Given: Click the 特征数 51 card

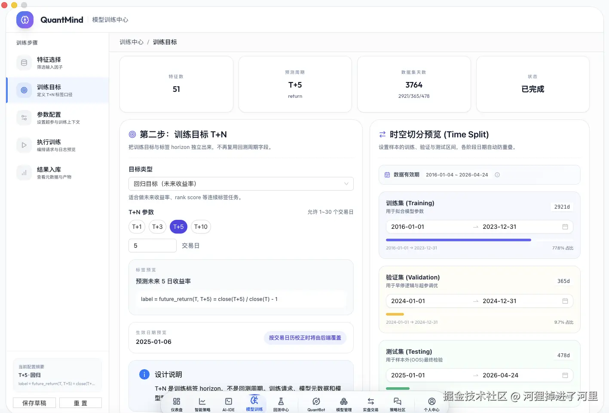Looking at the screenshot, I should (x=176, y=84).
